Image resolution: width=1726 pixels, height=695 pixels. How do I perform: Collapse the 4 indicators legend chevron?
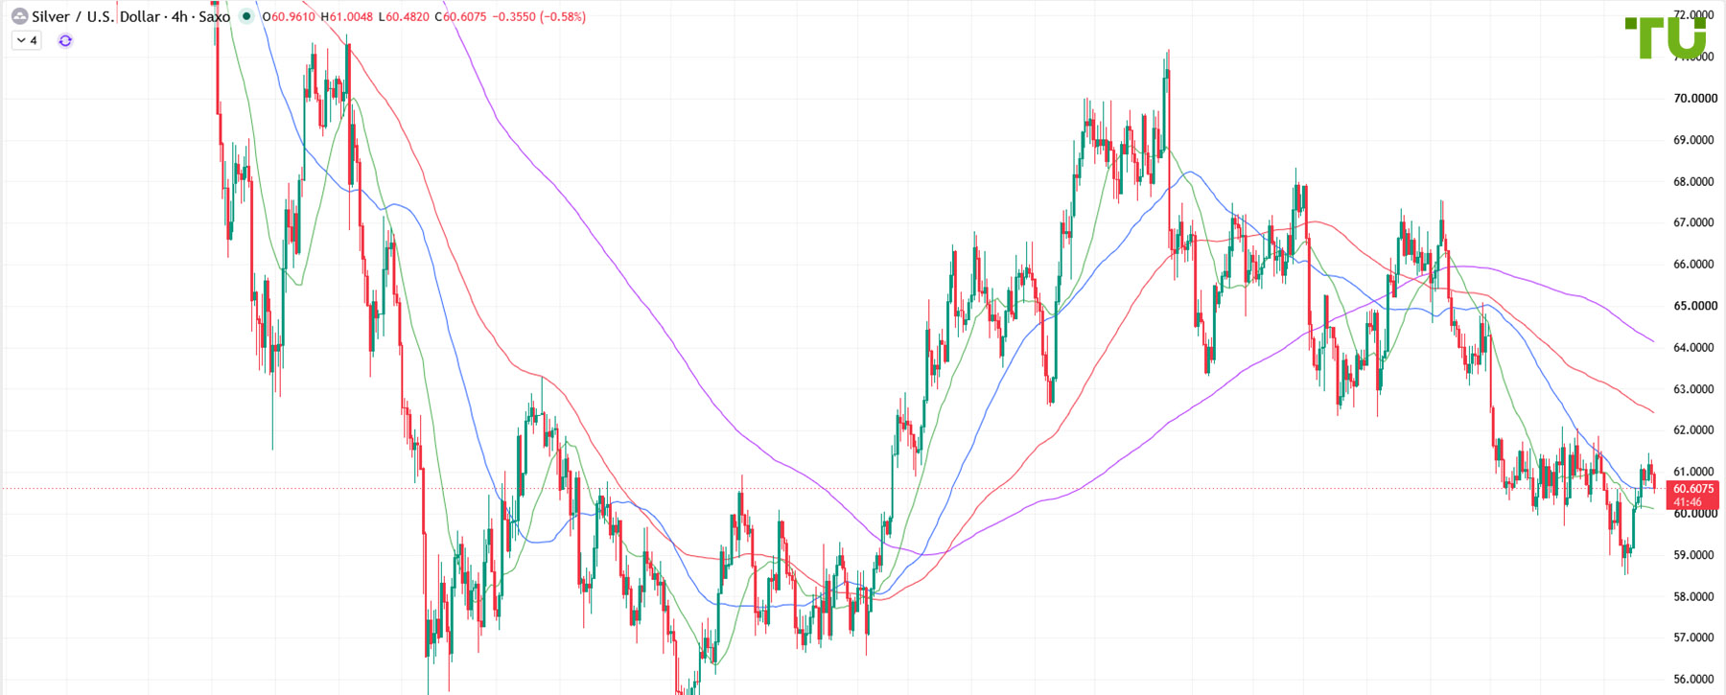[x=21, y=40]
